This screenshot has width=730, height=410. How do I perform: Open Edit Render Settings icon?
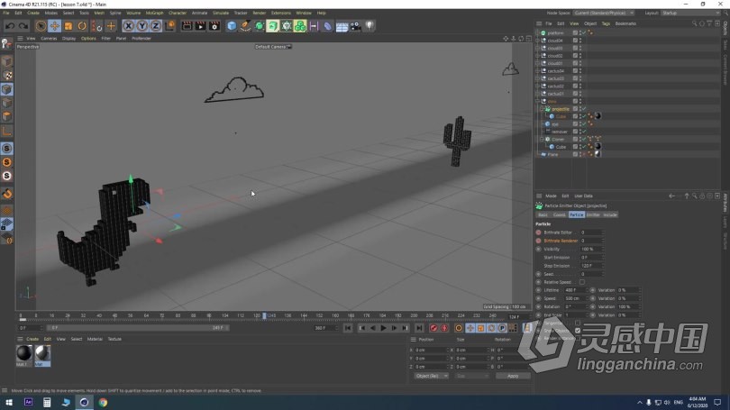(214, 26)
